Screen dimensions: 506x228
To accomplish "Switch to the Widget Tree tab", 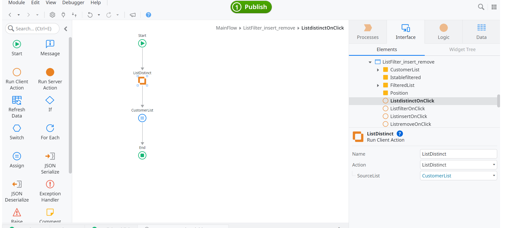I will click(x=462, y=49).
